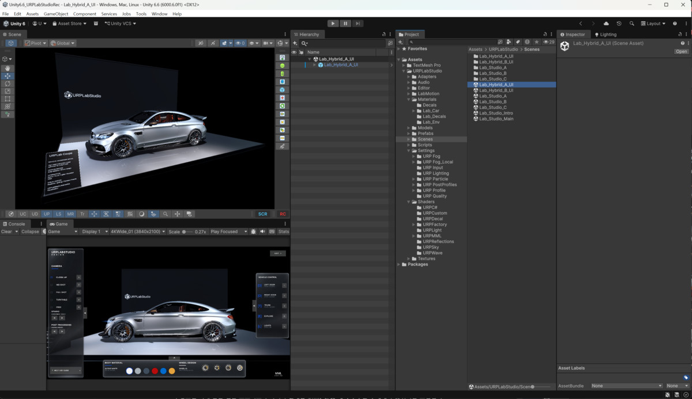Open the Play Focused dropdown
Image resolution: width=692 pixels, height=399 pixels.
click(x=228, y=231)
